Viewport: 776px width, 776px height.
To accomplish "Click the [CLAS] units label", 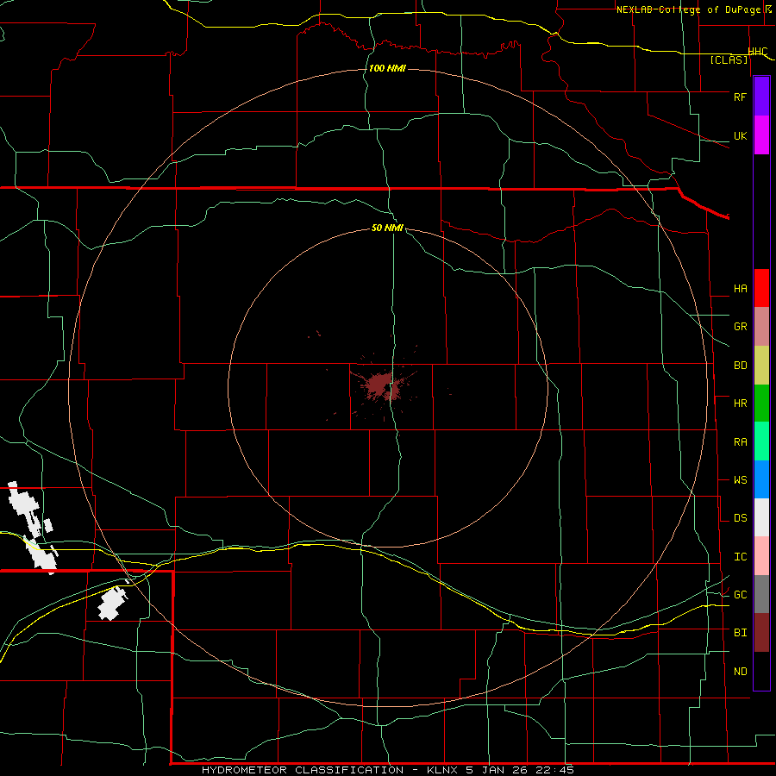I will [729, 59].
